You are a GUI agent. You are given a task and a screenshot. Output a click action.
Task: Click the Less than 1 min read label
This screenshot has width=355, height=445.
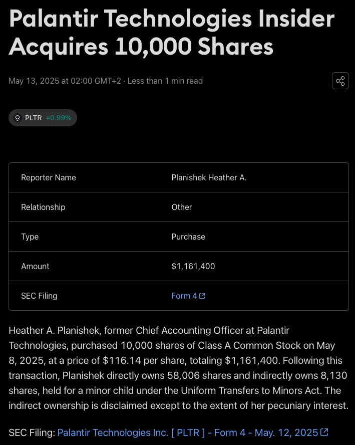coord(165,81)
